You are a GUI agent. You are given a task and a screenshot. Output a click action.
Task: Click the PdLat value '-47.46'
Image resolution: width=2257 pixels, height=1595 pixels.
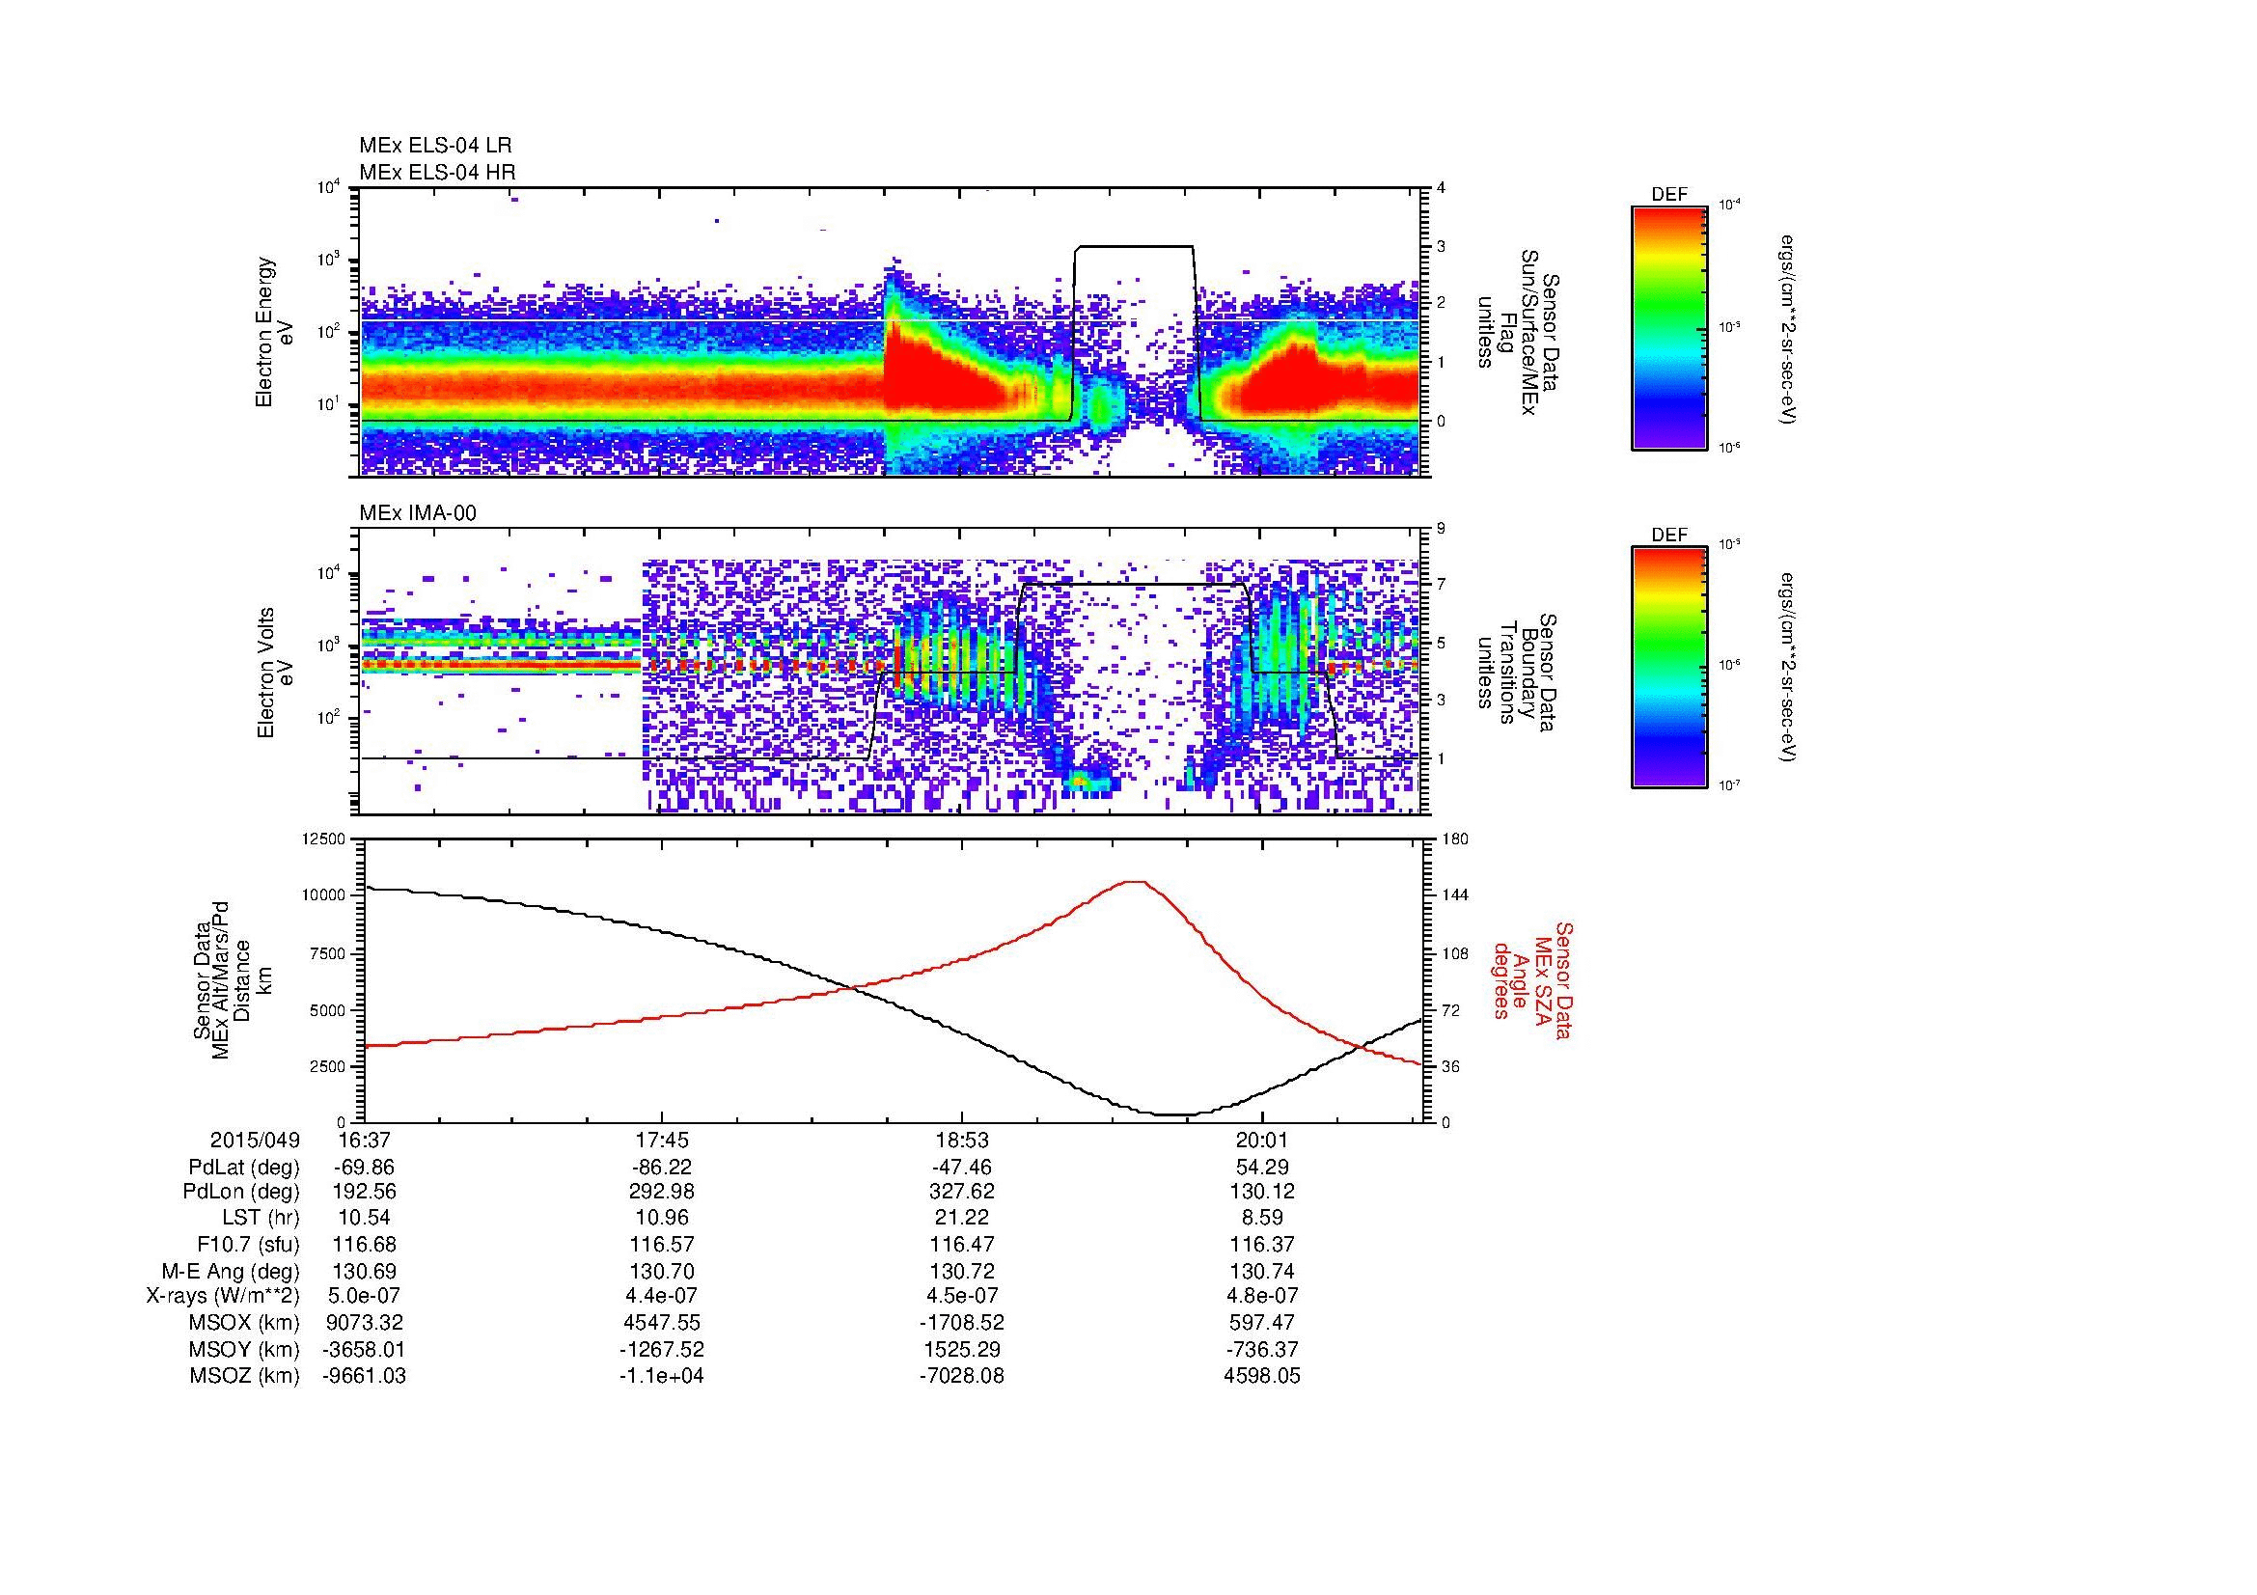pyautogui.click(x=961, y=1168)
